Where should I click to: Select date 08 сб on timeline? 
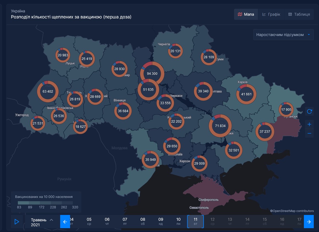(x=143, y=222)
